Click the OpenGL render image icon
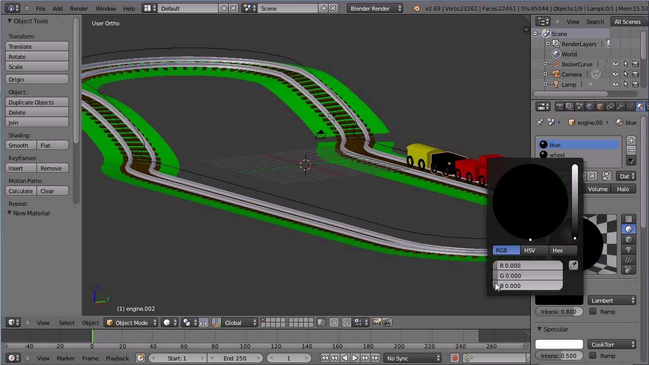The image size is (649, 365). coord(377,322)
